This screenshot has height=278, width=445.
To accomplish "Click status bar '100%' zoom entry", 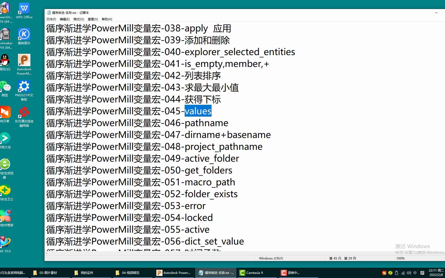I will (x=400, y=258).
